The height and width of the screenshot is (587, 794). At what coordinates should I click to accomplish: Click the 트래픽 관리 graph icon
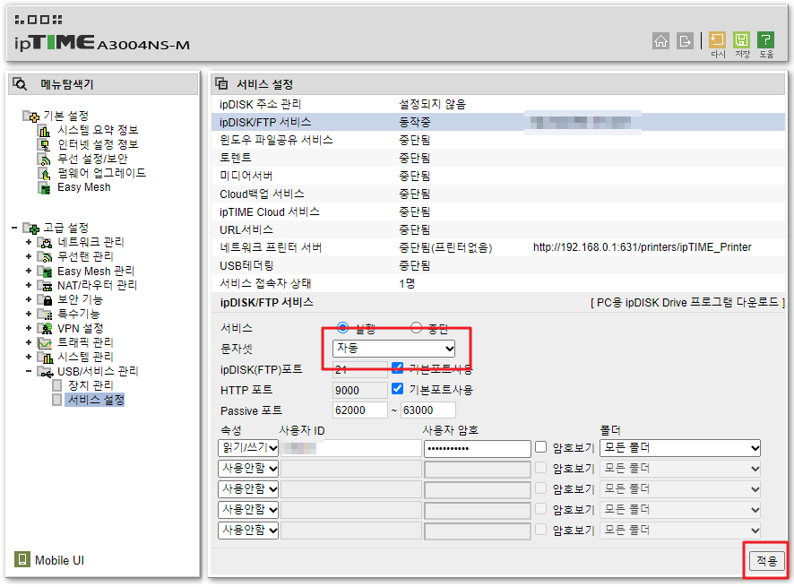45,343
